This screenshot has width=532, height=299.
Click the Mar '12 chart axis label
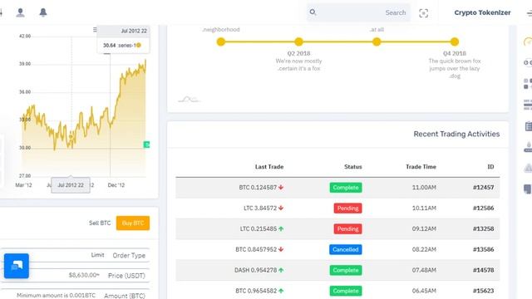point(23,185)
